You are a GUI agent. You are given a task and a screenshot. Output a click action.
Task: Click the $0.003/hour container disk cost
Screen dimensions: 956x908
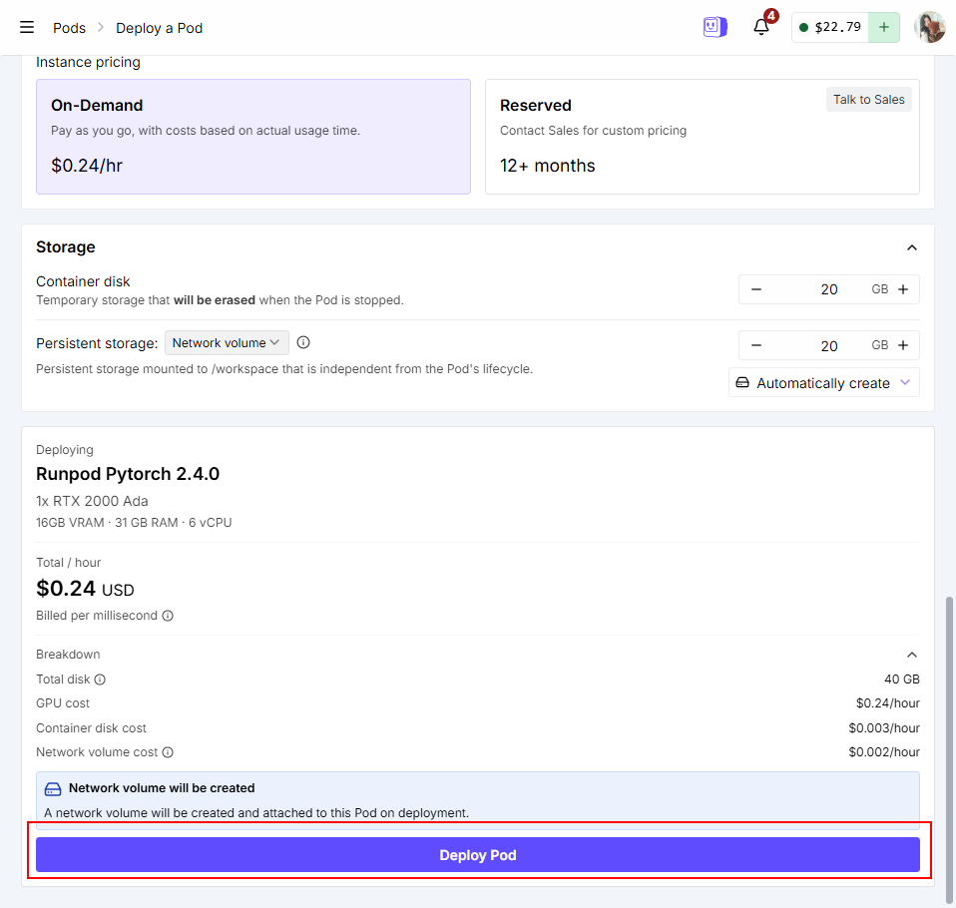[884, 728]
